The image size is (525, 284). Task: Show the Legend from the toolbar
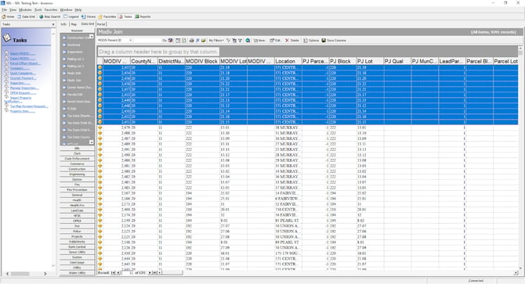click(x=71, y=16)
